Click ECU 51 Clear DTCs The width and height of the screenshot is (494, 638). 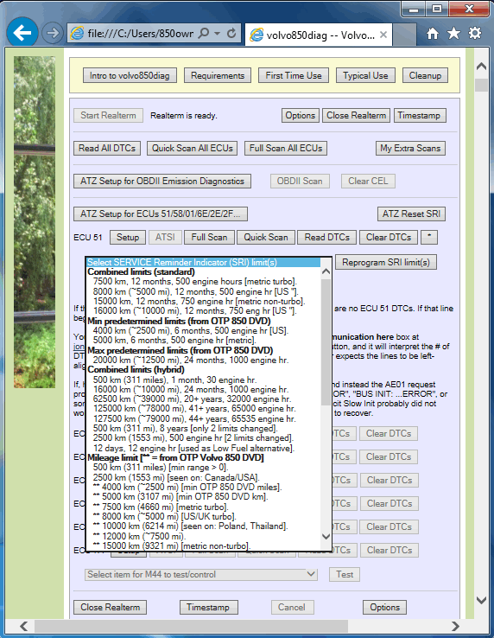click(x=389, y=237)
